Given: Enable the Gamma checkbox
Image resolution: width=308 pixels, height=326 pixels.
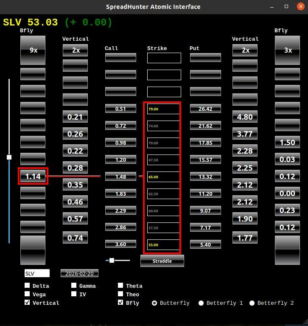Looking at the screenshot, I should tap(74, 286).
